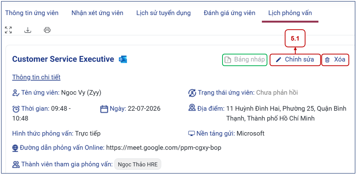Open the Thông tin chi tiết link

(36, 77)
